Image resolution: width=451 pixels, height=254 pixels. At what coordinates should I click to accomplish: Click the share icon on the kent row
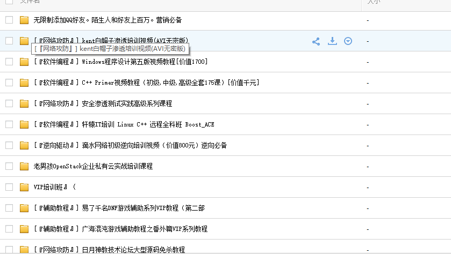click(x=316, y=41)
